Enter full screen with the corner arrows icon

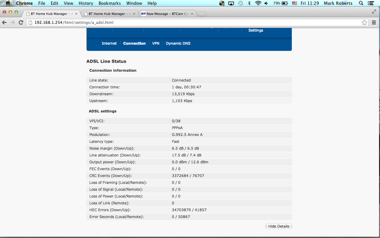point(374,12)
